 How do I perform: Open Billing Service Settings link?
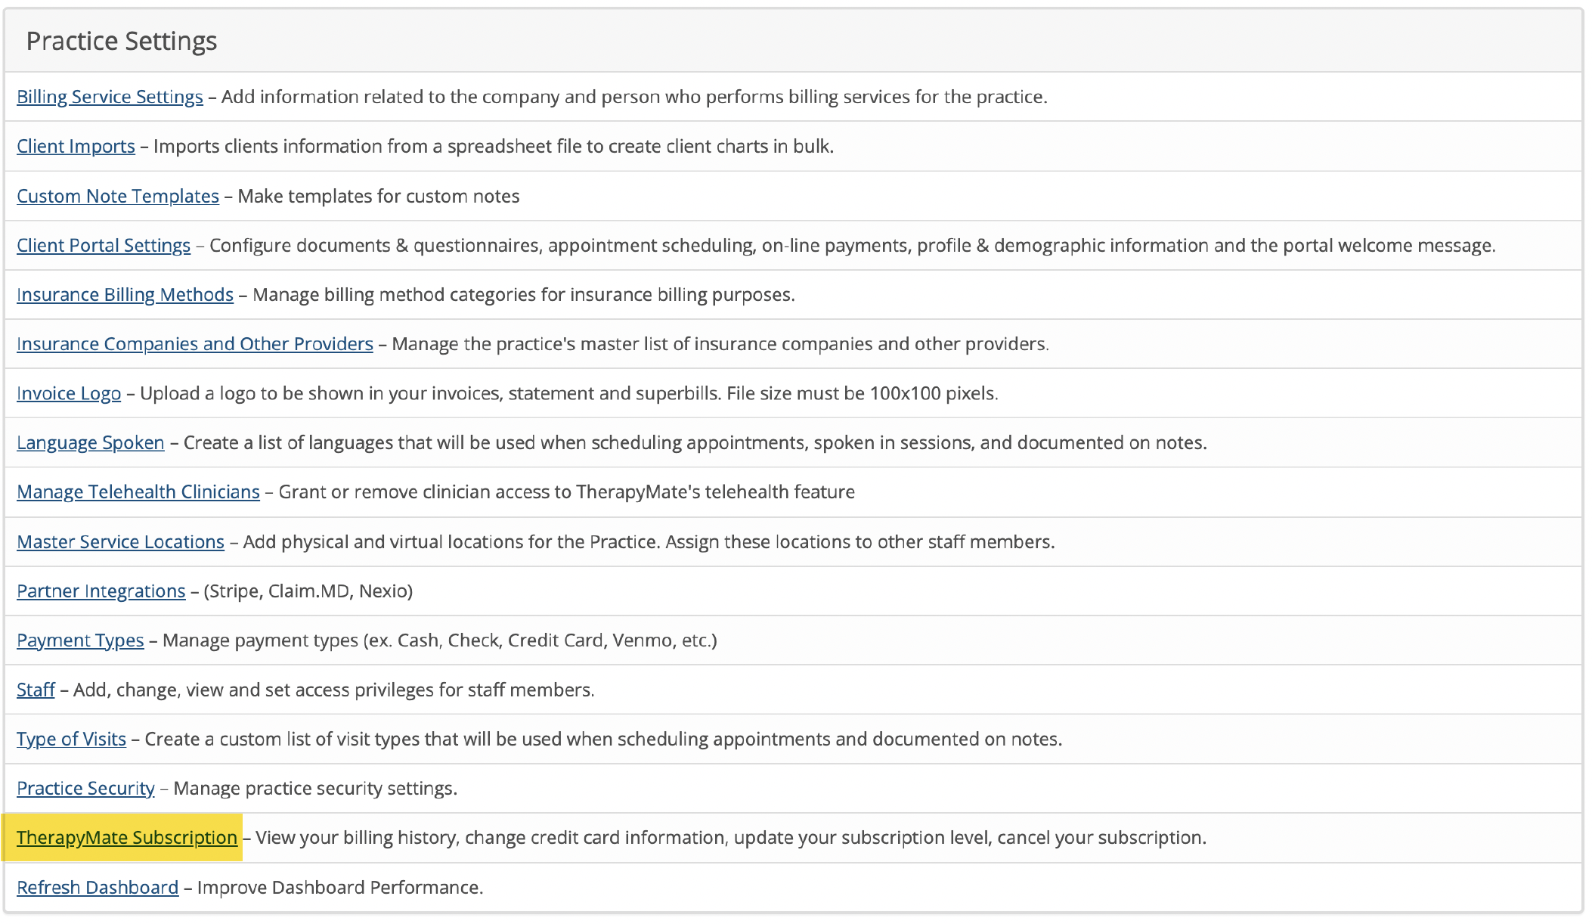[110, 97]
